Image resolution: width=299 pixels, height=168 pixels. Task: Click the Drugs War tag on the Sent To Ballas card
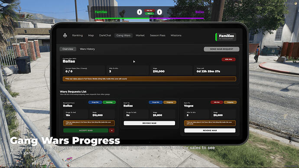pos(156,102)
